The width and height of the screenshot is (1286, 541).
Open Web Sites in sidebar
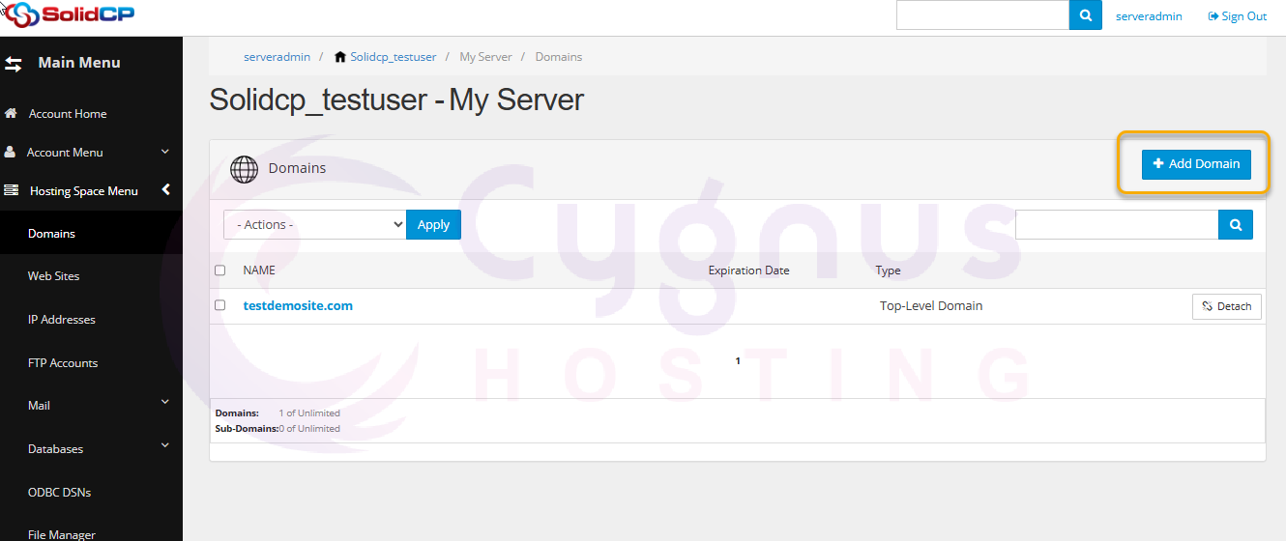(54, 276)
